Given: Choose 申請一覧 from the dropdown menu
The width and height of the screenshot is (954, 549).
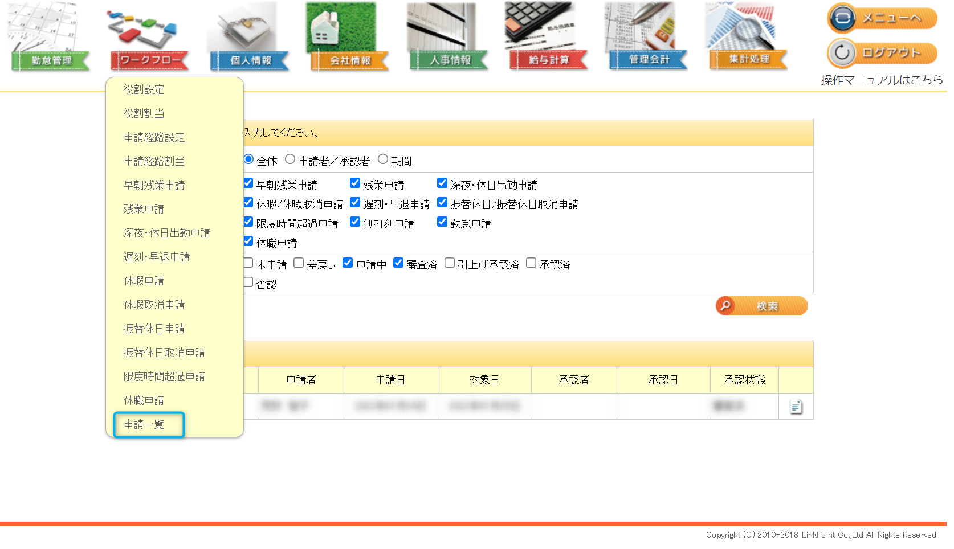Looking at the screenshot, I should [x=145, y=424].
